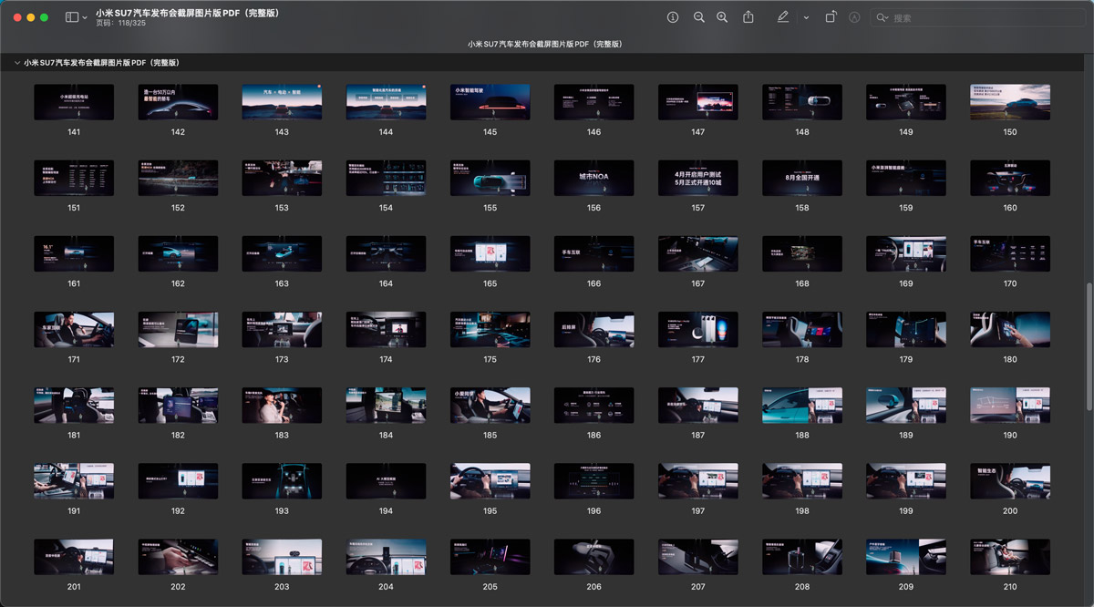
Task: Select the page 155 thumbnail
Action: coord(490,178)
